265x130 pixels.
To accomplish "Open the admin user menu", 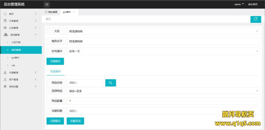I will coord(239,4).
